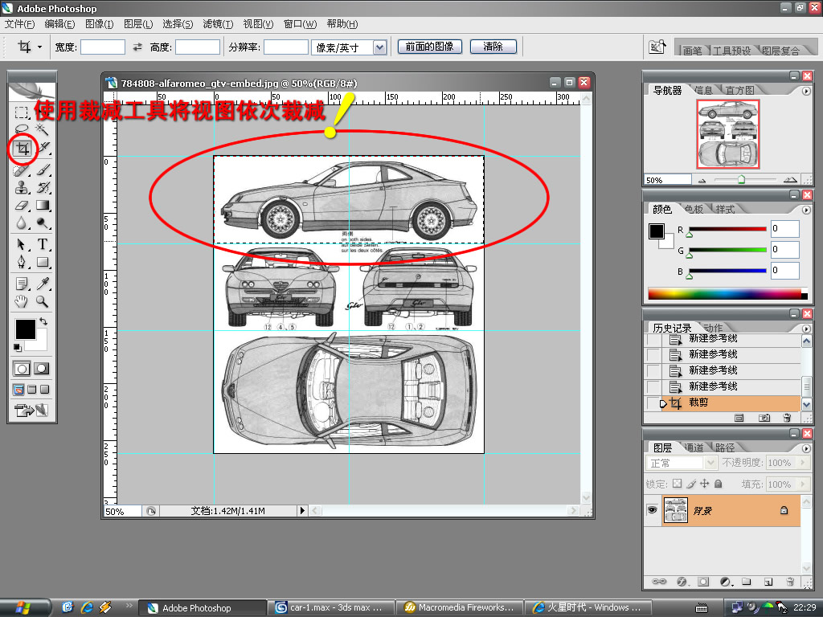Switch to Full Screen mode
This screenshot has height=617, width=823.
point(45,390)
